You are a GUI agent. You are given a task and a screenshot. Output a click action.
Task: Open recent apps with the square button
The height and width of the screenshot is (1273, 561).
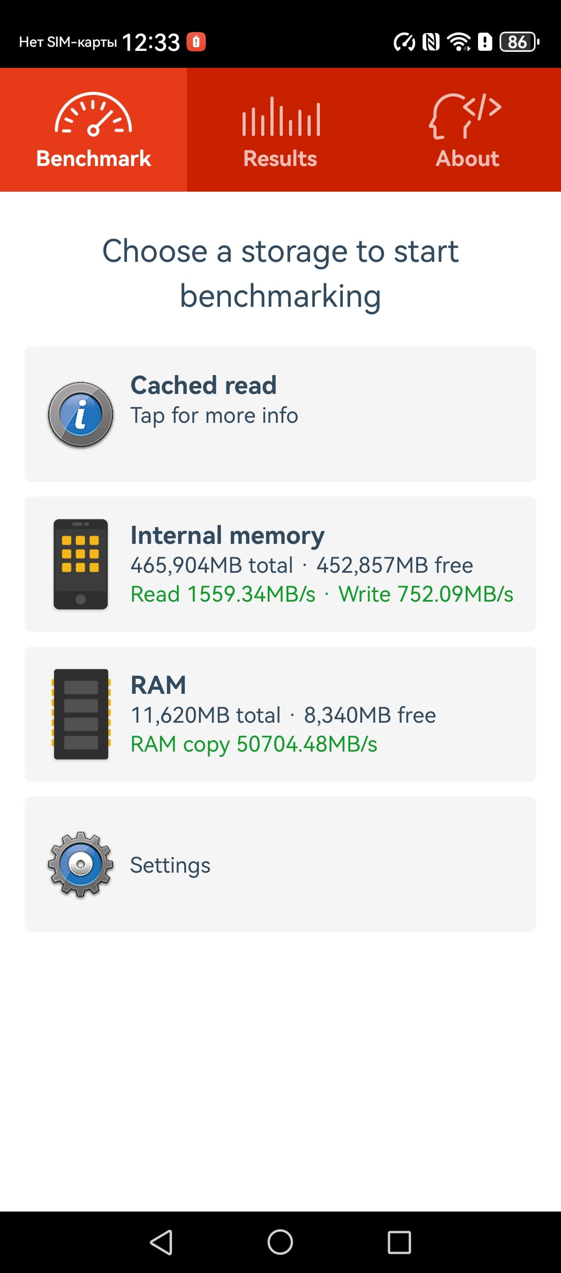coord(399,1242)
